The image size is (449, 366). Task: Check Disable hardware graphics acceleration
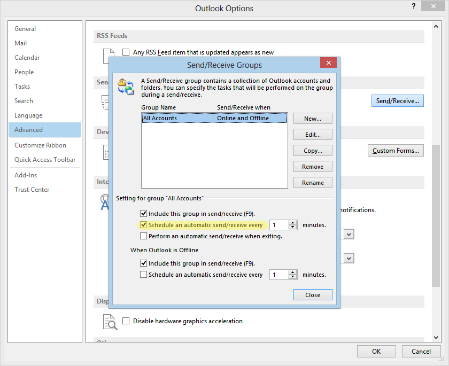[126, 321]
